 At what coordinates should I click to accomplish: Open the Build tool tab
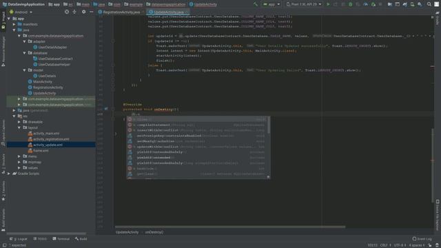pos(81,239)
